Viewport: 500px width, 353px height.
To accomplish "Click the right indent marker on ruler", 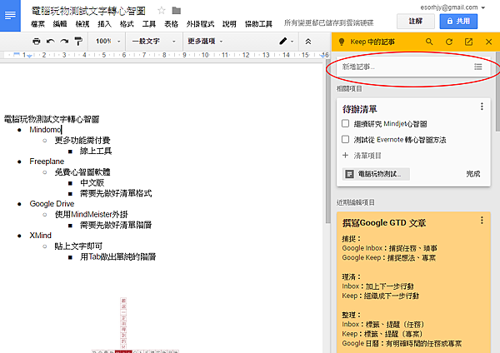I will point(322,56).
